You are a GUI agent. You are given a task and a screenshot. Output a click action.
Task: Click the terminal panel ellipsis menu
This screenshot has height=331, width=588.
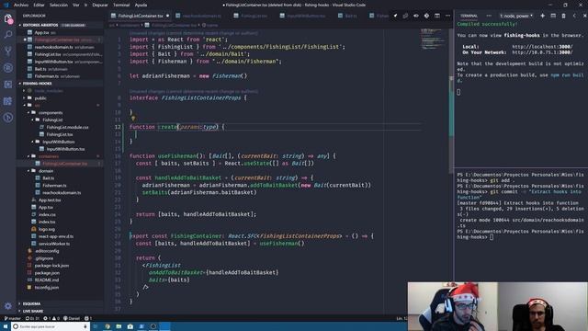point(489,16)
